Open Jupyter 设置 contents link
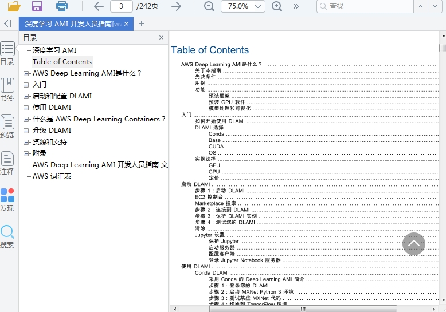446x312 pixels. pos(210,235)
